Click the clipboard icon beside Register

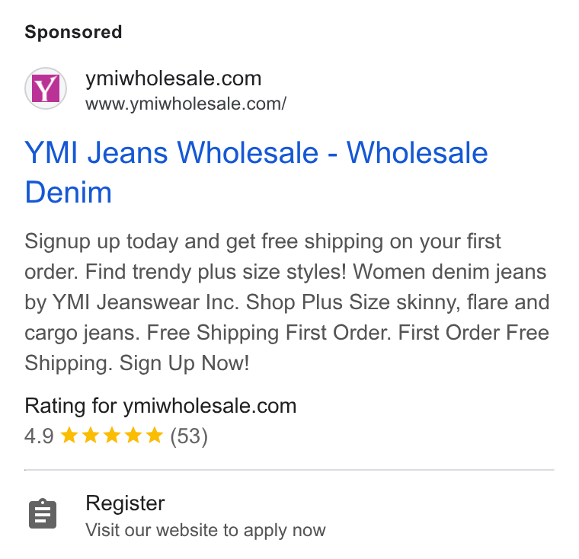pyautogui.click(x=43, y=513)
